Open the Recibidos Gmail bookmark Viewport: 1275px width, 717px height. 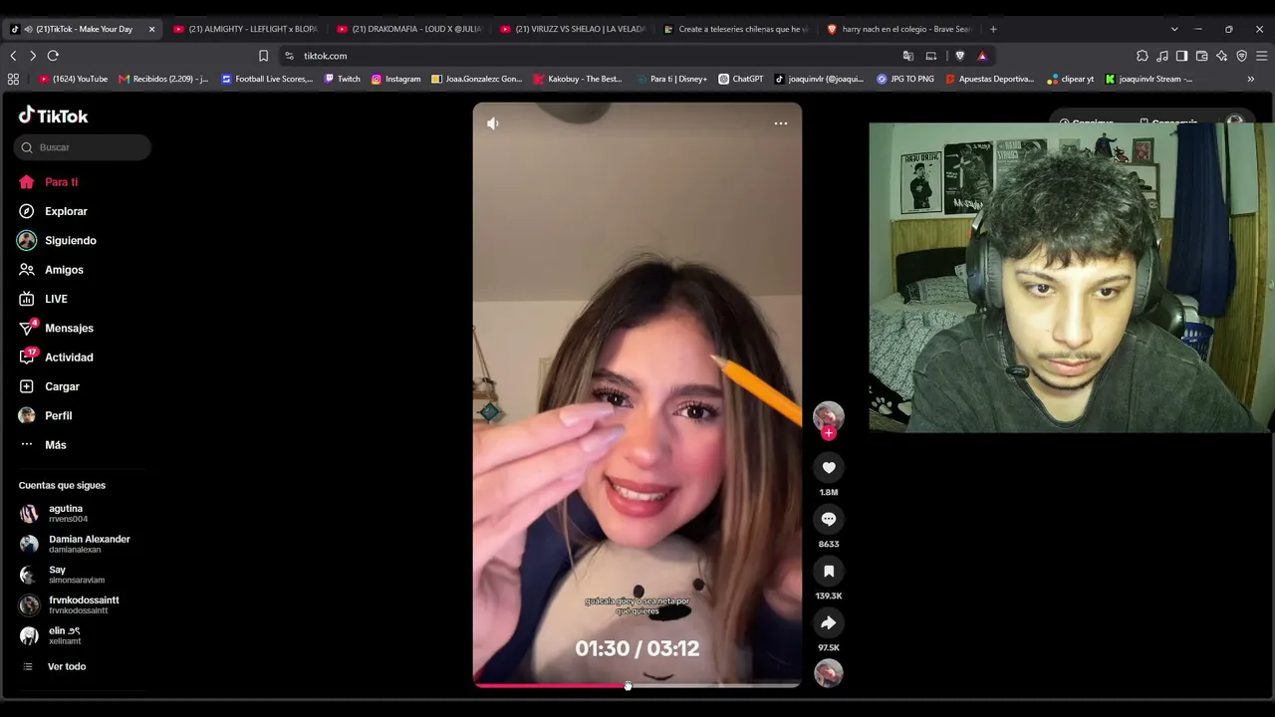click(163, 79)
